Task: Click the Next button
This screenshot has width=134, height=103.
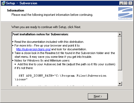Action: point(98,96)
